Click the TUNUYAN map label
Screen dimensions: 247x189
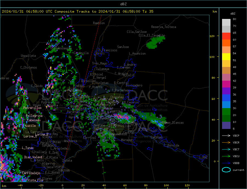[64, 171]
